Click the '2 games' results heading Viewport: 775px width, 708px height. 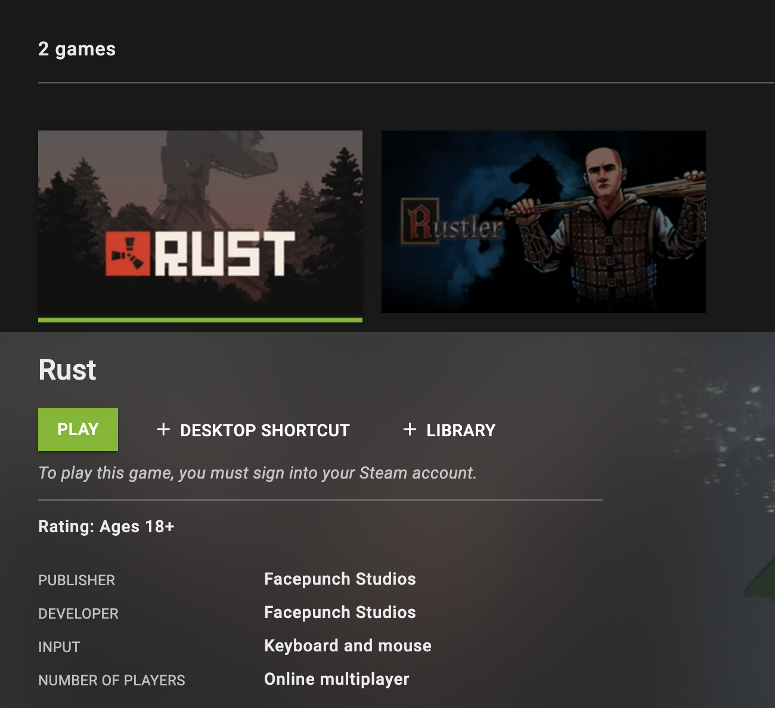click(77, 49)
